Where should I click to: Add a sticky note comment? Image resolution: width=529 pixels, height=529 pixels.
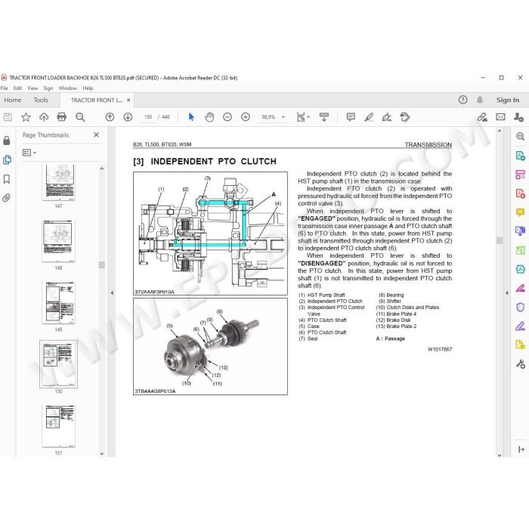click(x=351, y=117)
